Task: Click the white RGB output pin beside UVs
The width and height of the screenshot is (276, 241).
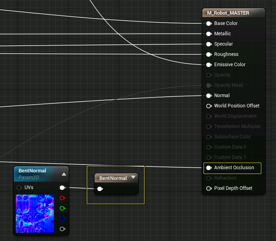Action: click(63, 187)
